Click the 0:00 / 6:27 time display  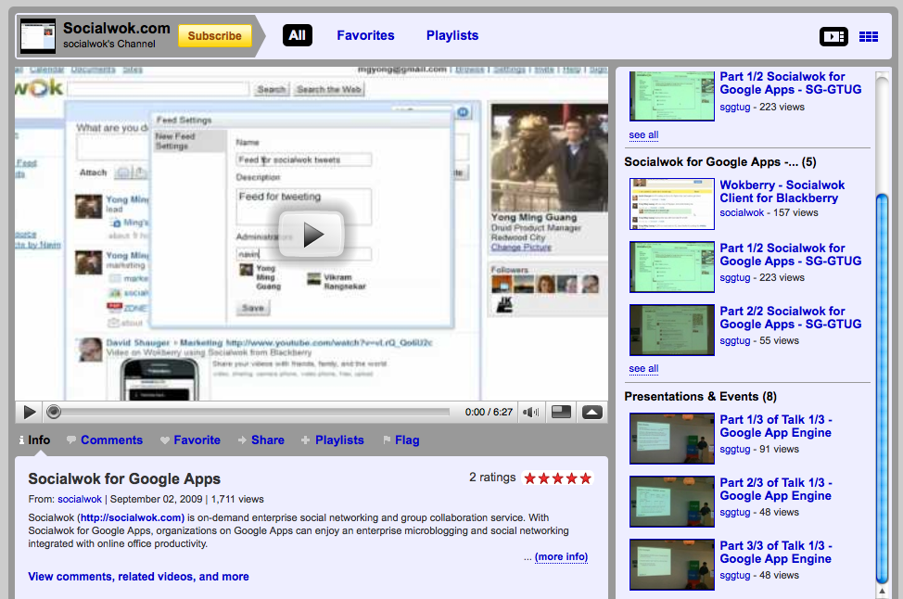tap(489, 412)
